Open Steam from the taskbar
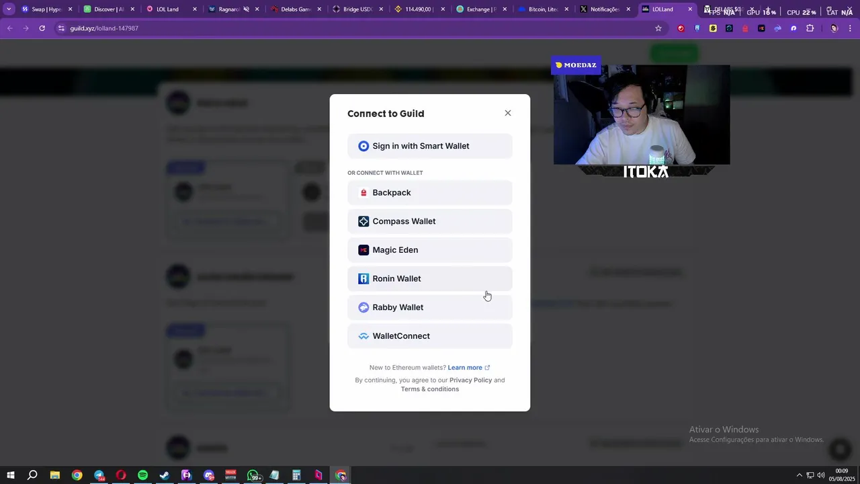The image size is (860, 484). pyautogui.click(x=165, y=475)
